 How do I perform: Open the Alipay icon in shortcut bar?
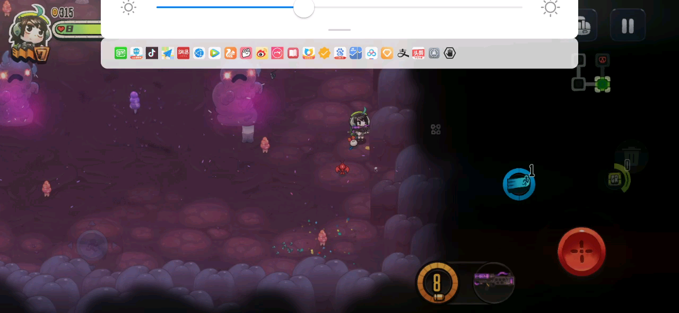tap(403, 53)
